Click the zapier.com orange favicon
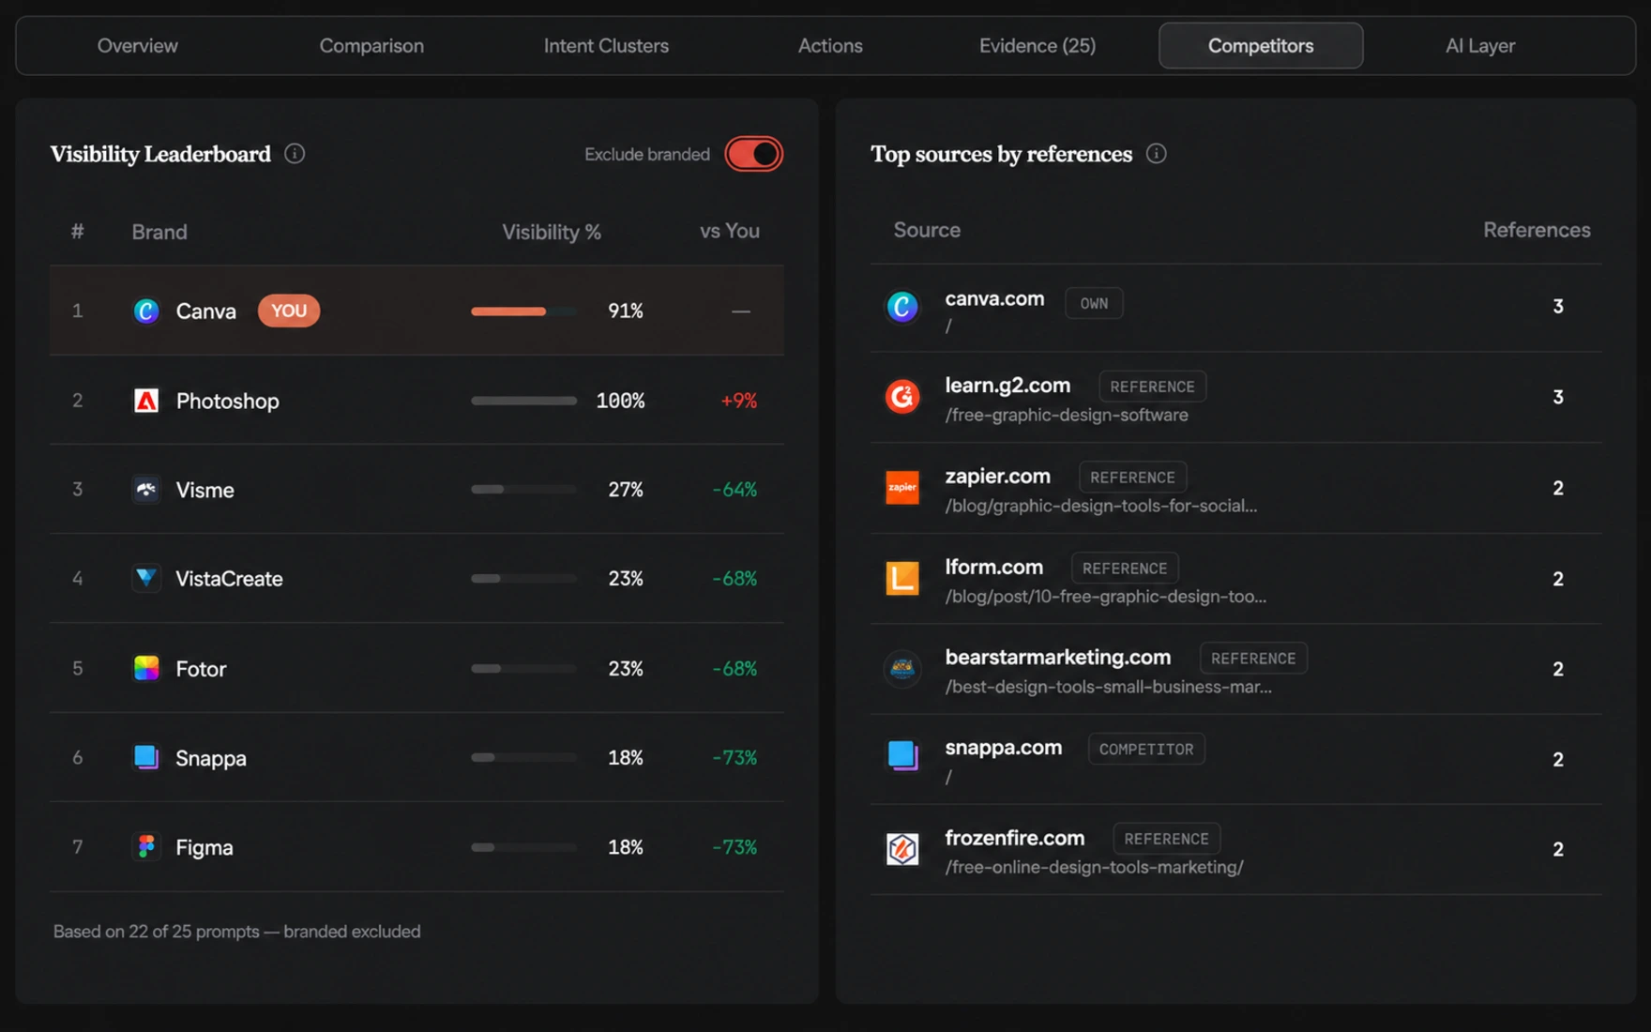The width and height of the screenshot is (1651, 1032). [902, 488]
